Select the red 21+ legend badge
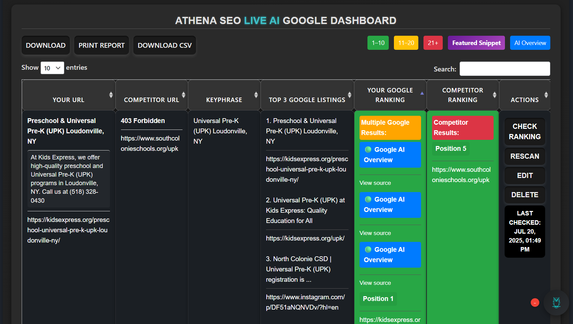The height and width of the screenshot is (324, 573). 433,43
